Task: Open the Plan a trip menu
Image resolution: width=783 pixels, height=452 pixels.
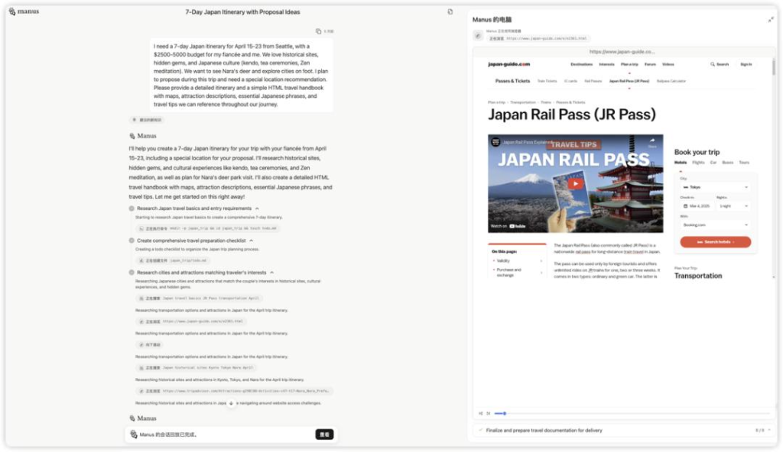Action: point(629,64)
